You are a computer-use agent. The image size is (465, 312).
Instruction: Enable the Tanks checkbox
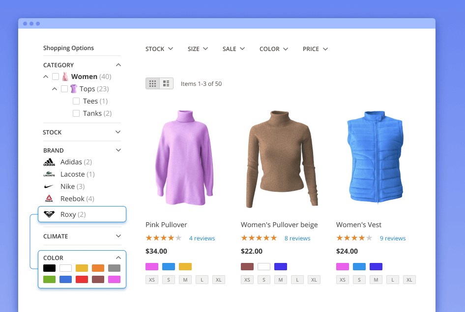pos(76,113)
